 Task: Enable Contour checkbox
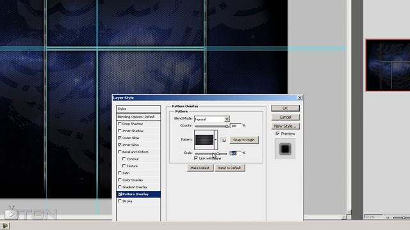coord(124,159)
